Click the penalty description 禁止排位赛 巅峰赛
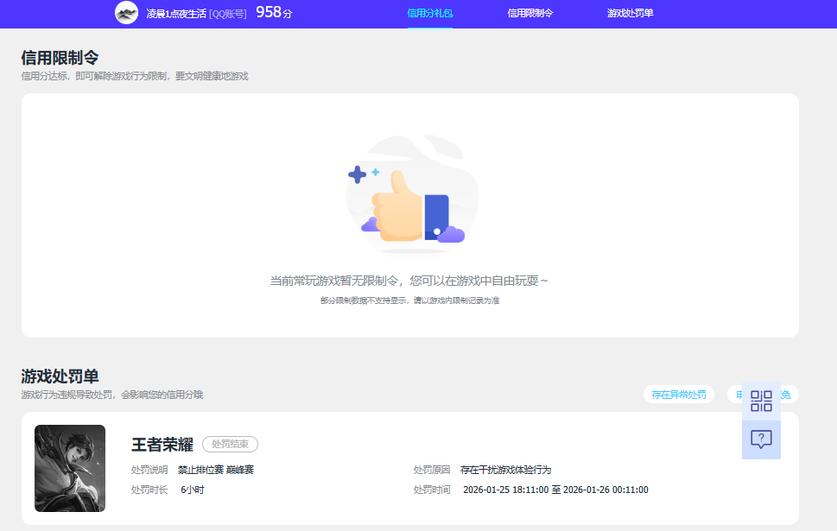 coord(216,470)
